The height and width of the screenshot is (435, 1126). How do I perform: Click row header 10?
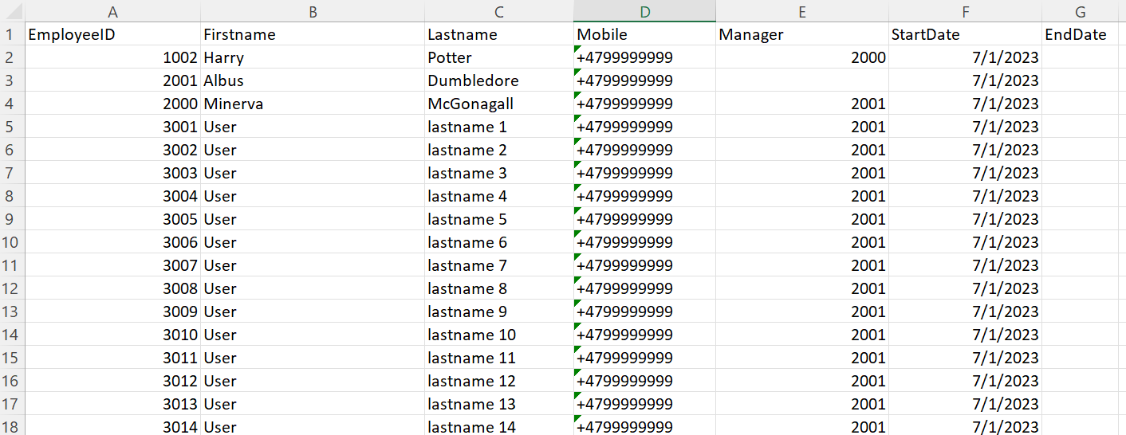pyautogui.click(x=11, y=242)
